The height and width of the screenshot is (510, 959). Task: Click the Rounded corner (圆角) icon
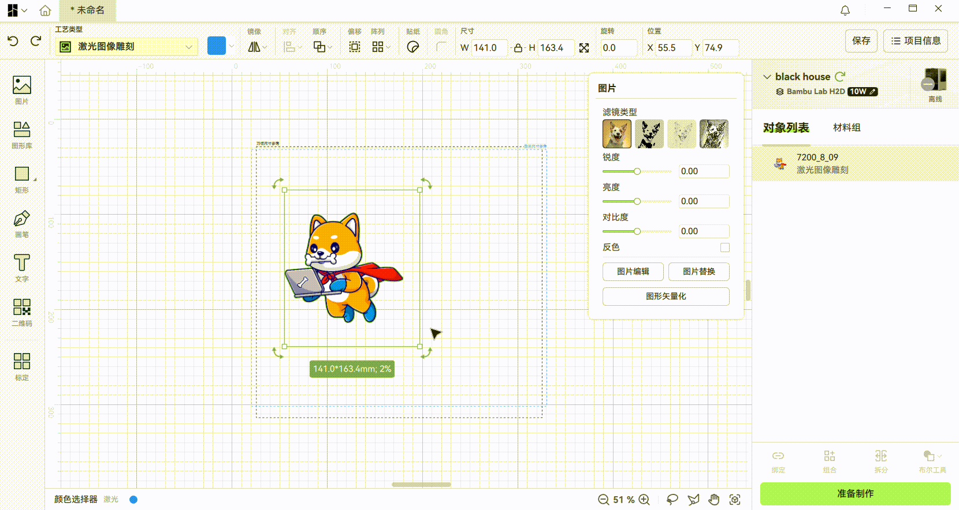(441, 47)
